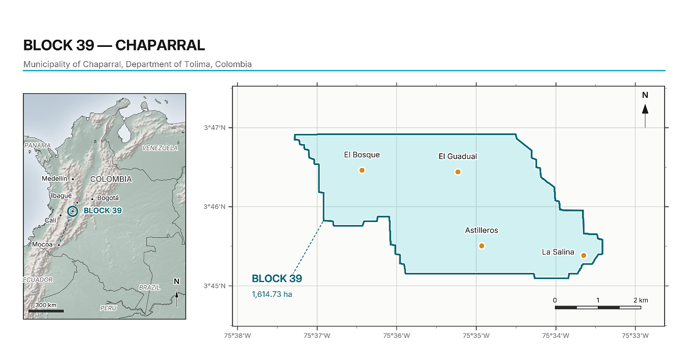Click the Block 39 circle marker on inset map
The width and height of the screenshot is (688, 360).
click(73, 211)
